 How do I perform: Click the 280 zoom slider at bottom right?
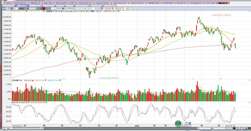coord(212,129)
